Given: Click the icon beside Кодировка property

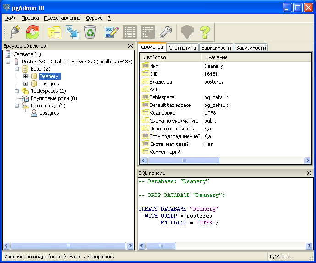Looking at the screenshot, I should (x=145, y=113).
